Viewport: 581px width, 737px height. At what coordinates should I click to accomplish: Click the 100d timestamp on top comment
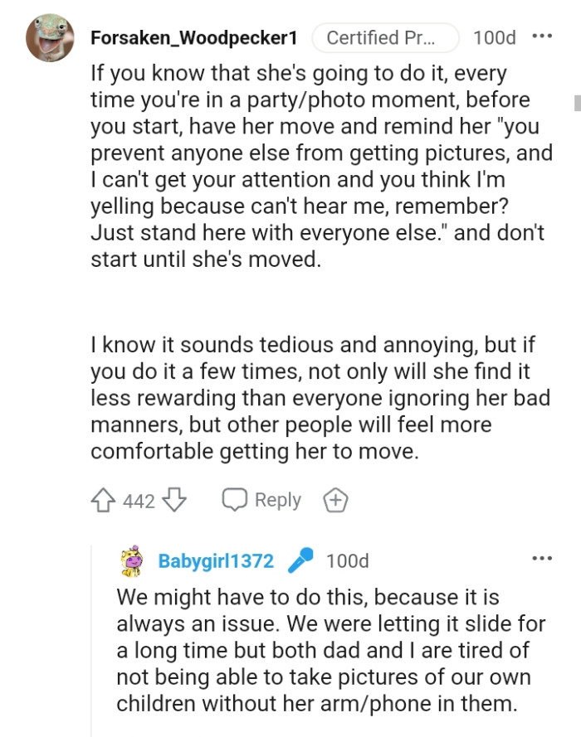pyautogui.click(x=493, y=38)
